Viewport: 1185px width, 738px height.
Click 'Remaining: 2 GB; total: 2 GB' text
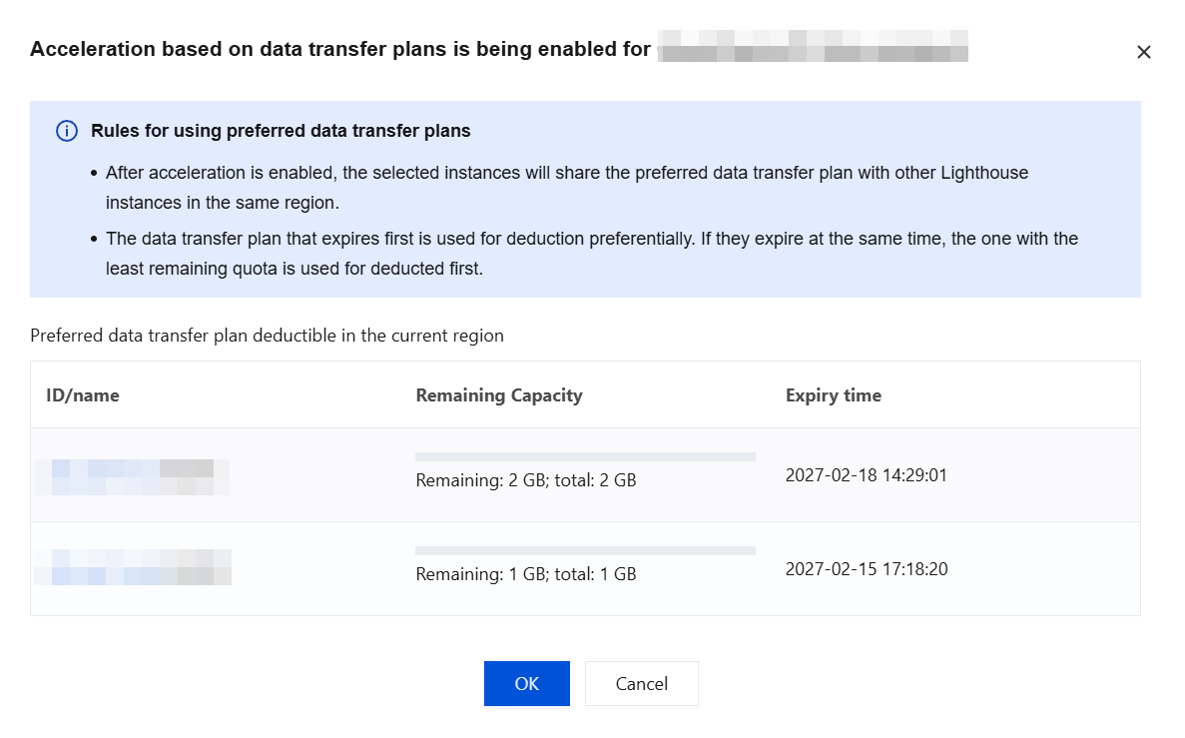tap(526, 480)
